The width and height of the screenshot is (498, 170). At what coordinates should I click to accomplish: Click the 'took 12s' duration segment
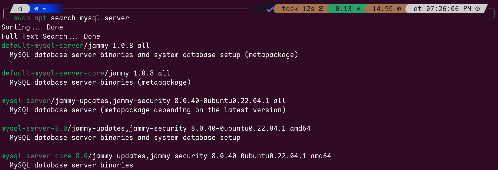(x=298, y=9)
